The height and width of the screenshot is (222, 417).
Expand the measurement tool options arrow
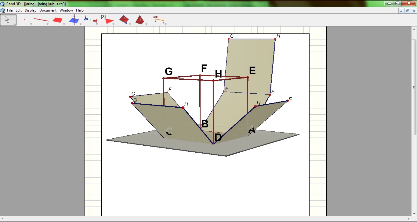165,24
